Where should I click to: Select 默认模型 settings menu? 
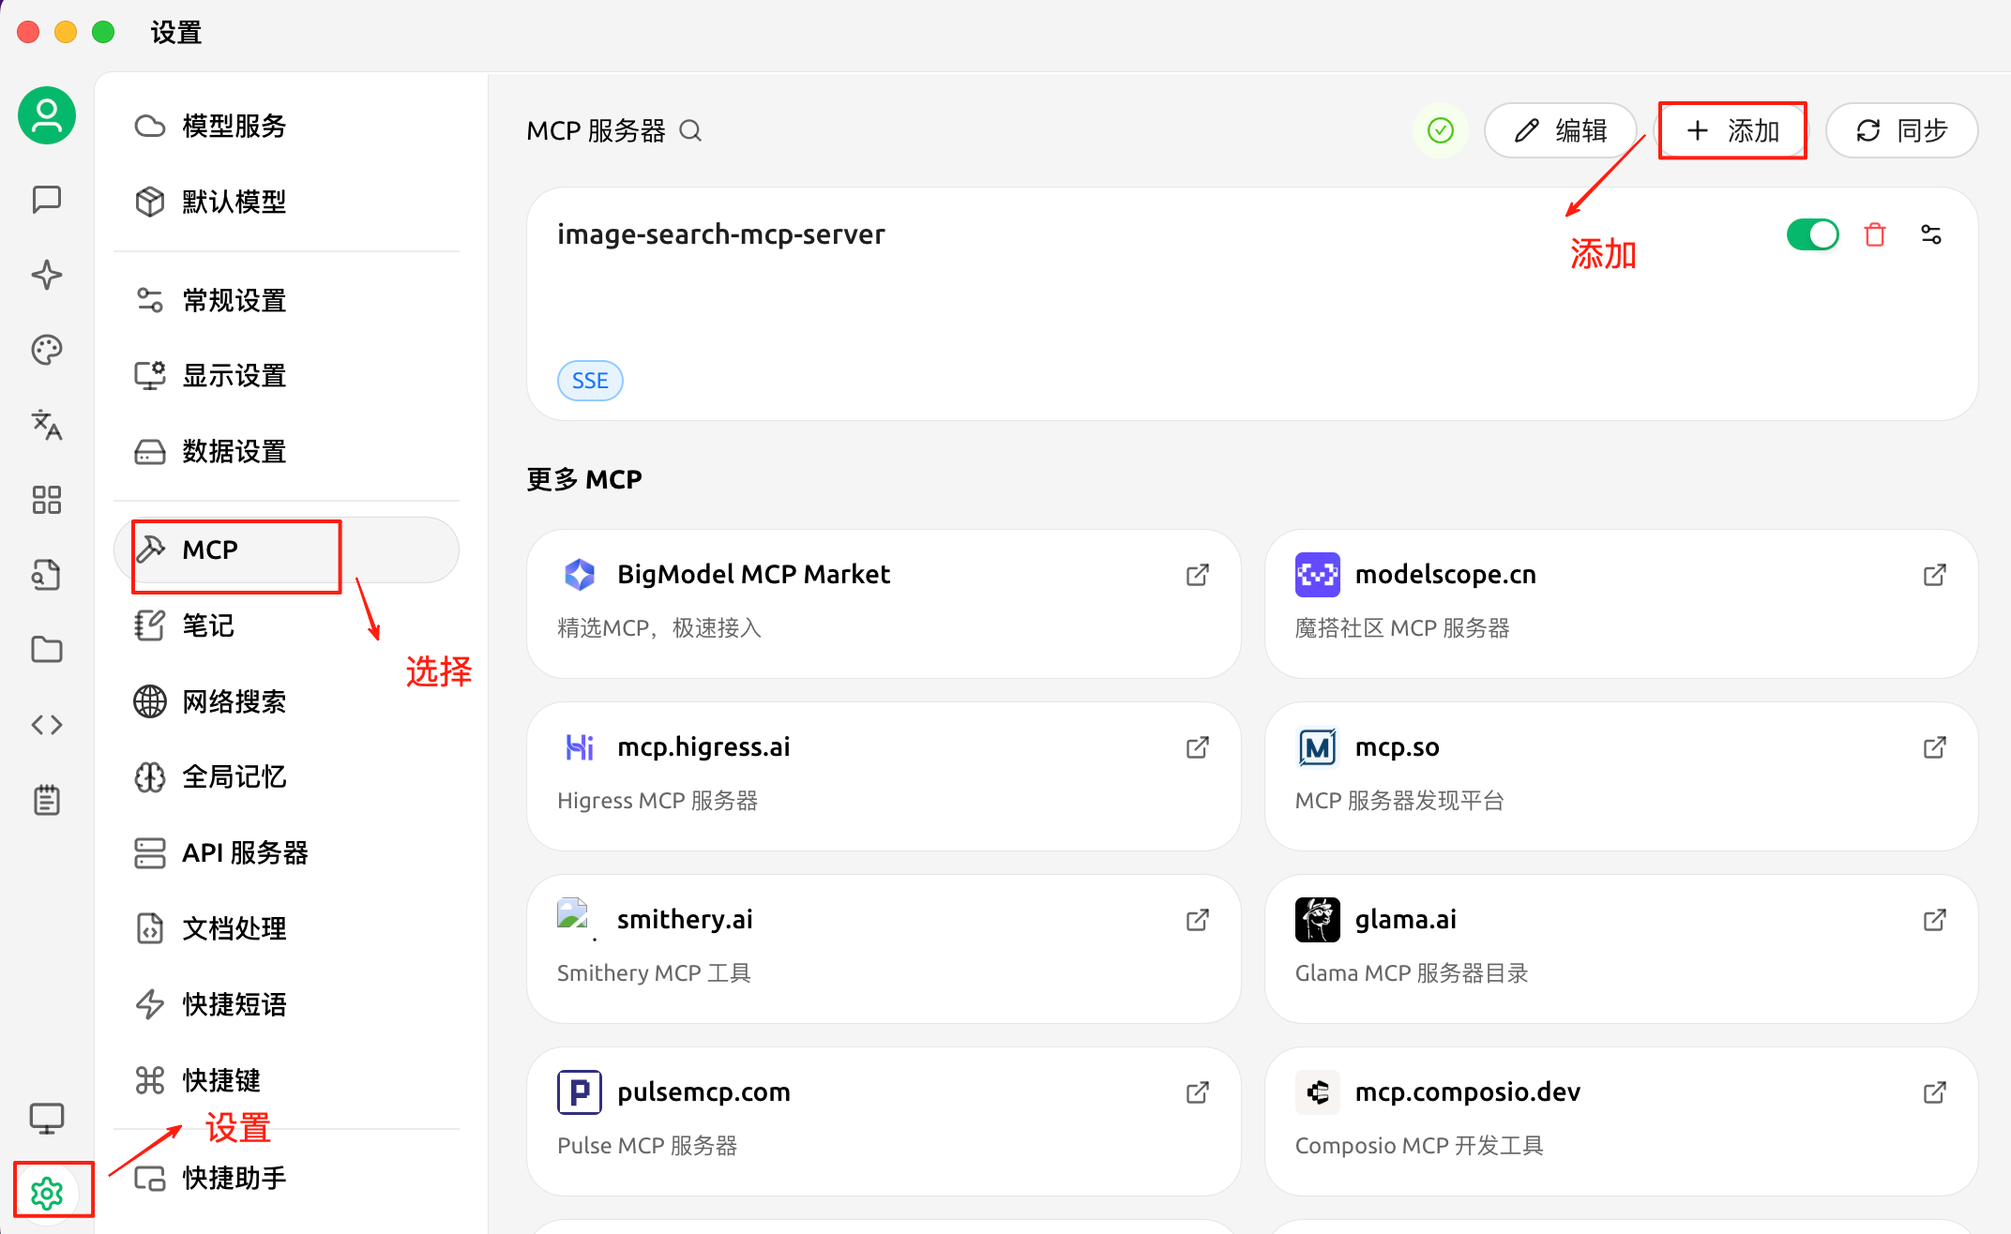(x=286, y=202)
